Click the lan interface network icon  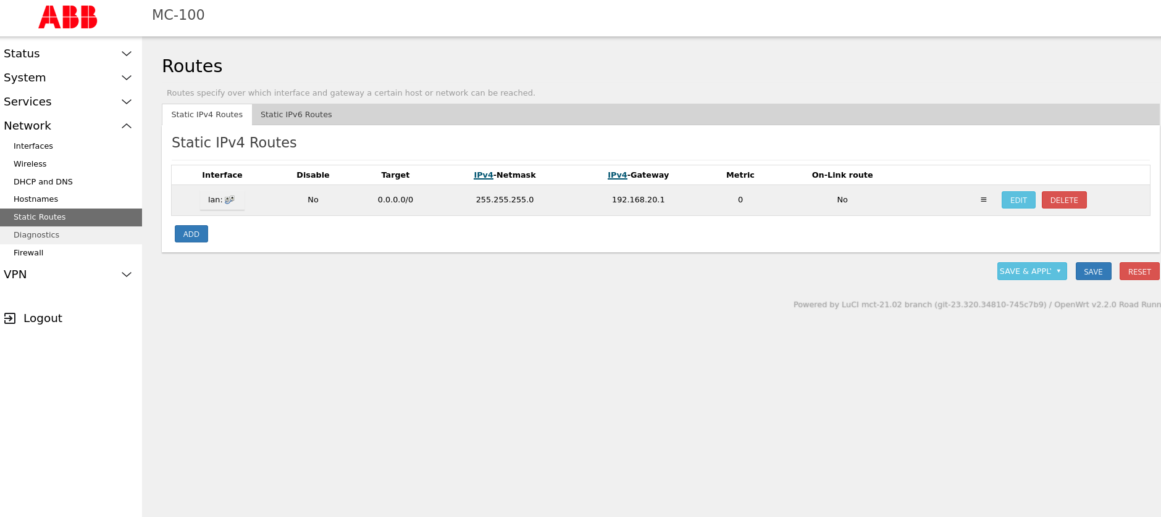(x=229, y=200)
